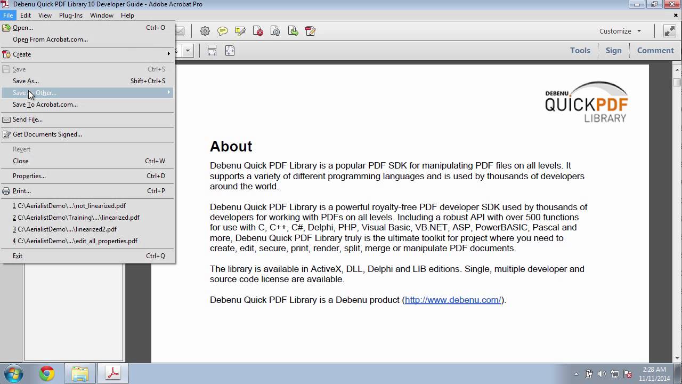Show hidden system tray icons
This screenshot has height=384, width=682.
(577, 374)
